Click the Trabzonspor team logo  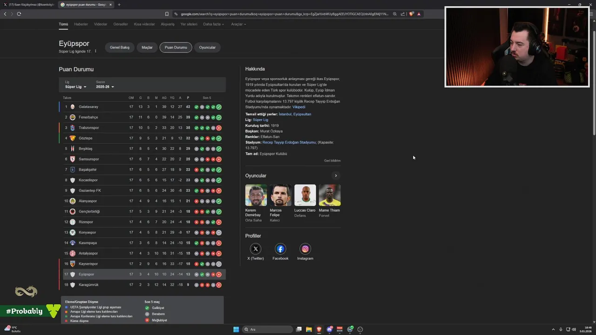coord(72,128)
